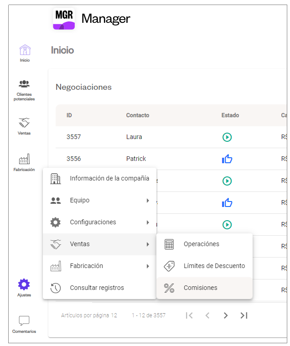Open Fabricación factory icon in sidebar
The width and height of the screenshot is (290, 346).
pos(24,159)
